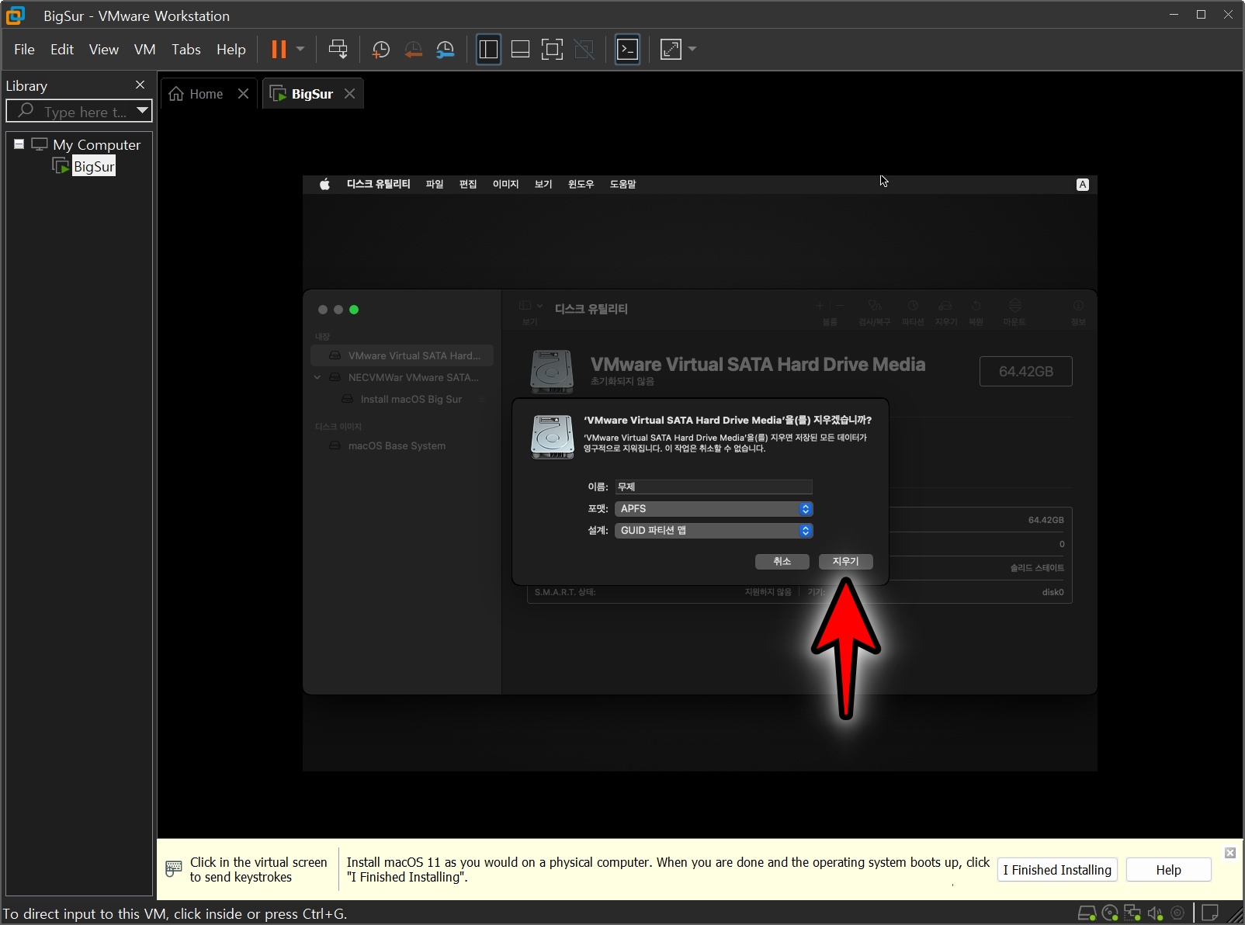This screenshot has width=1245, height=925.
Task: Open the 보기 menu in the menu bar
Action: pos(543,184)
